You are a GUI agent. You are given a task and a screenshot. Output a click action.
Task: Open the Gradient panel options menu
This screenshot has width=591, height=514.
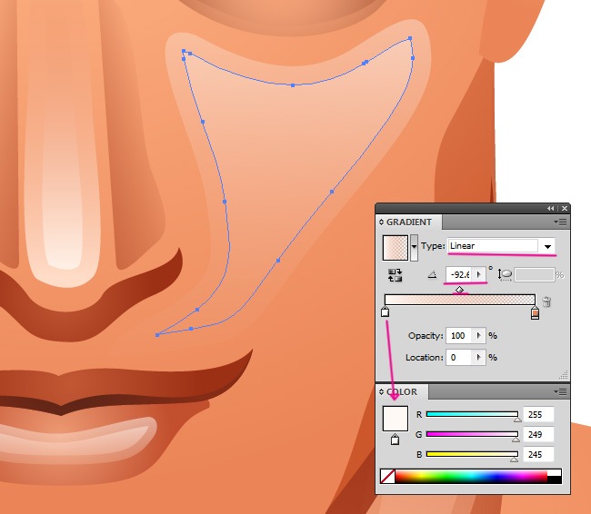(x=561, y=222)
